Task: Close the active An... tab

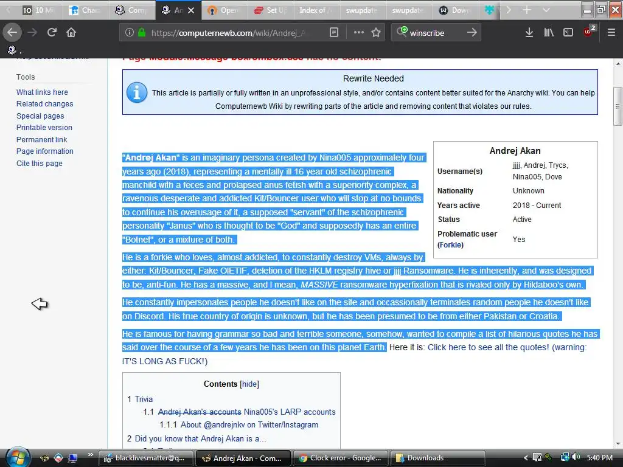Action: coord(191,10)
